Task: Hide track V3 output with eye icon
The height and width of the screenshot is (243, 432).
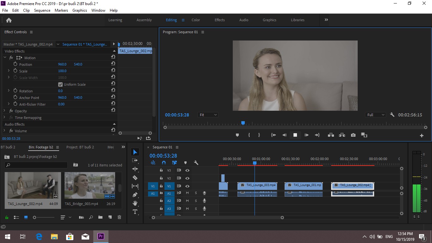Action: (187, 170)
